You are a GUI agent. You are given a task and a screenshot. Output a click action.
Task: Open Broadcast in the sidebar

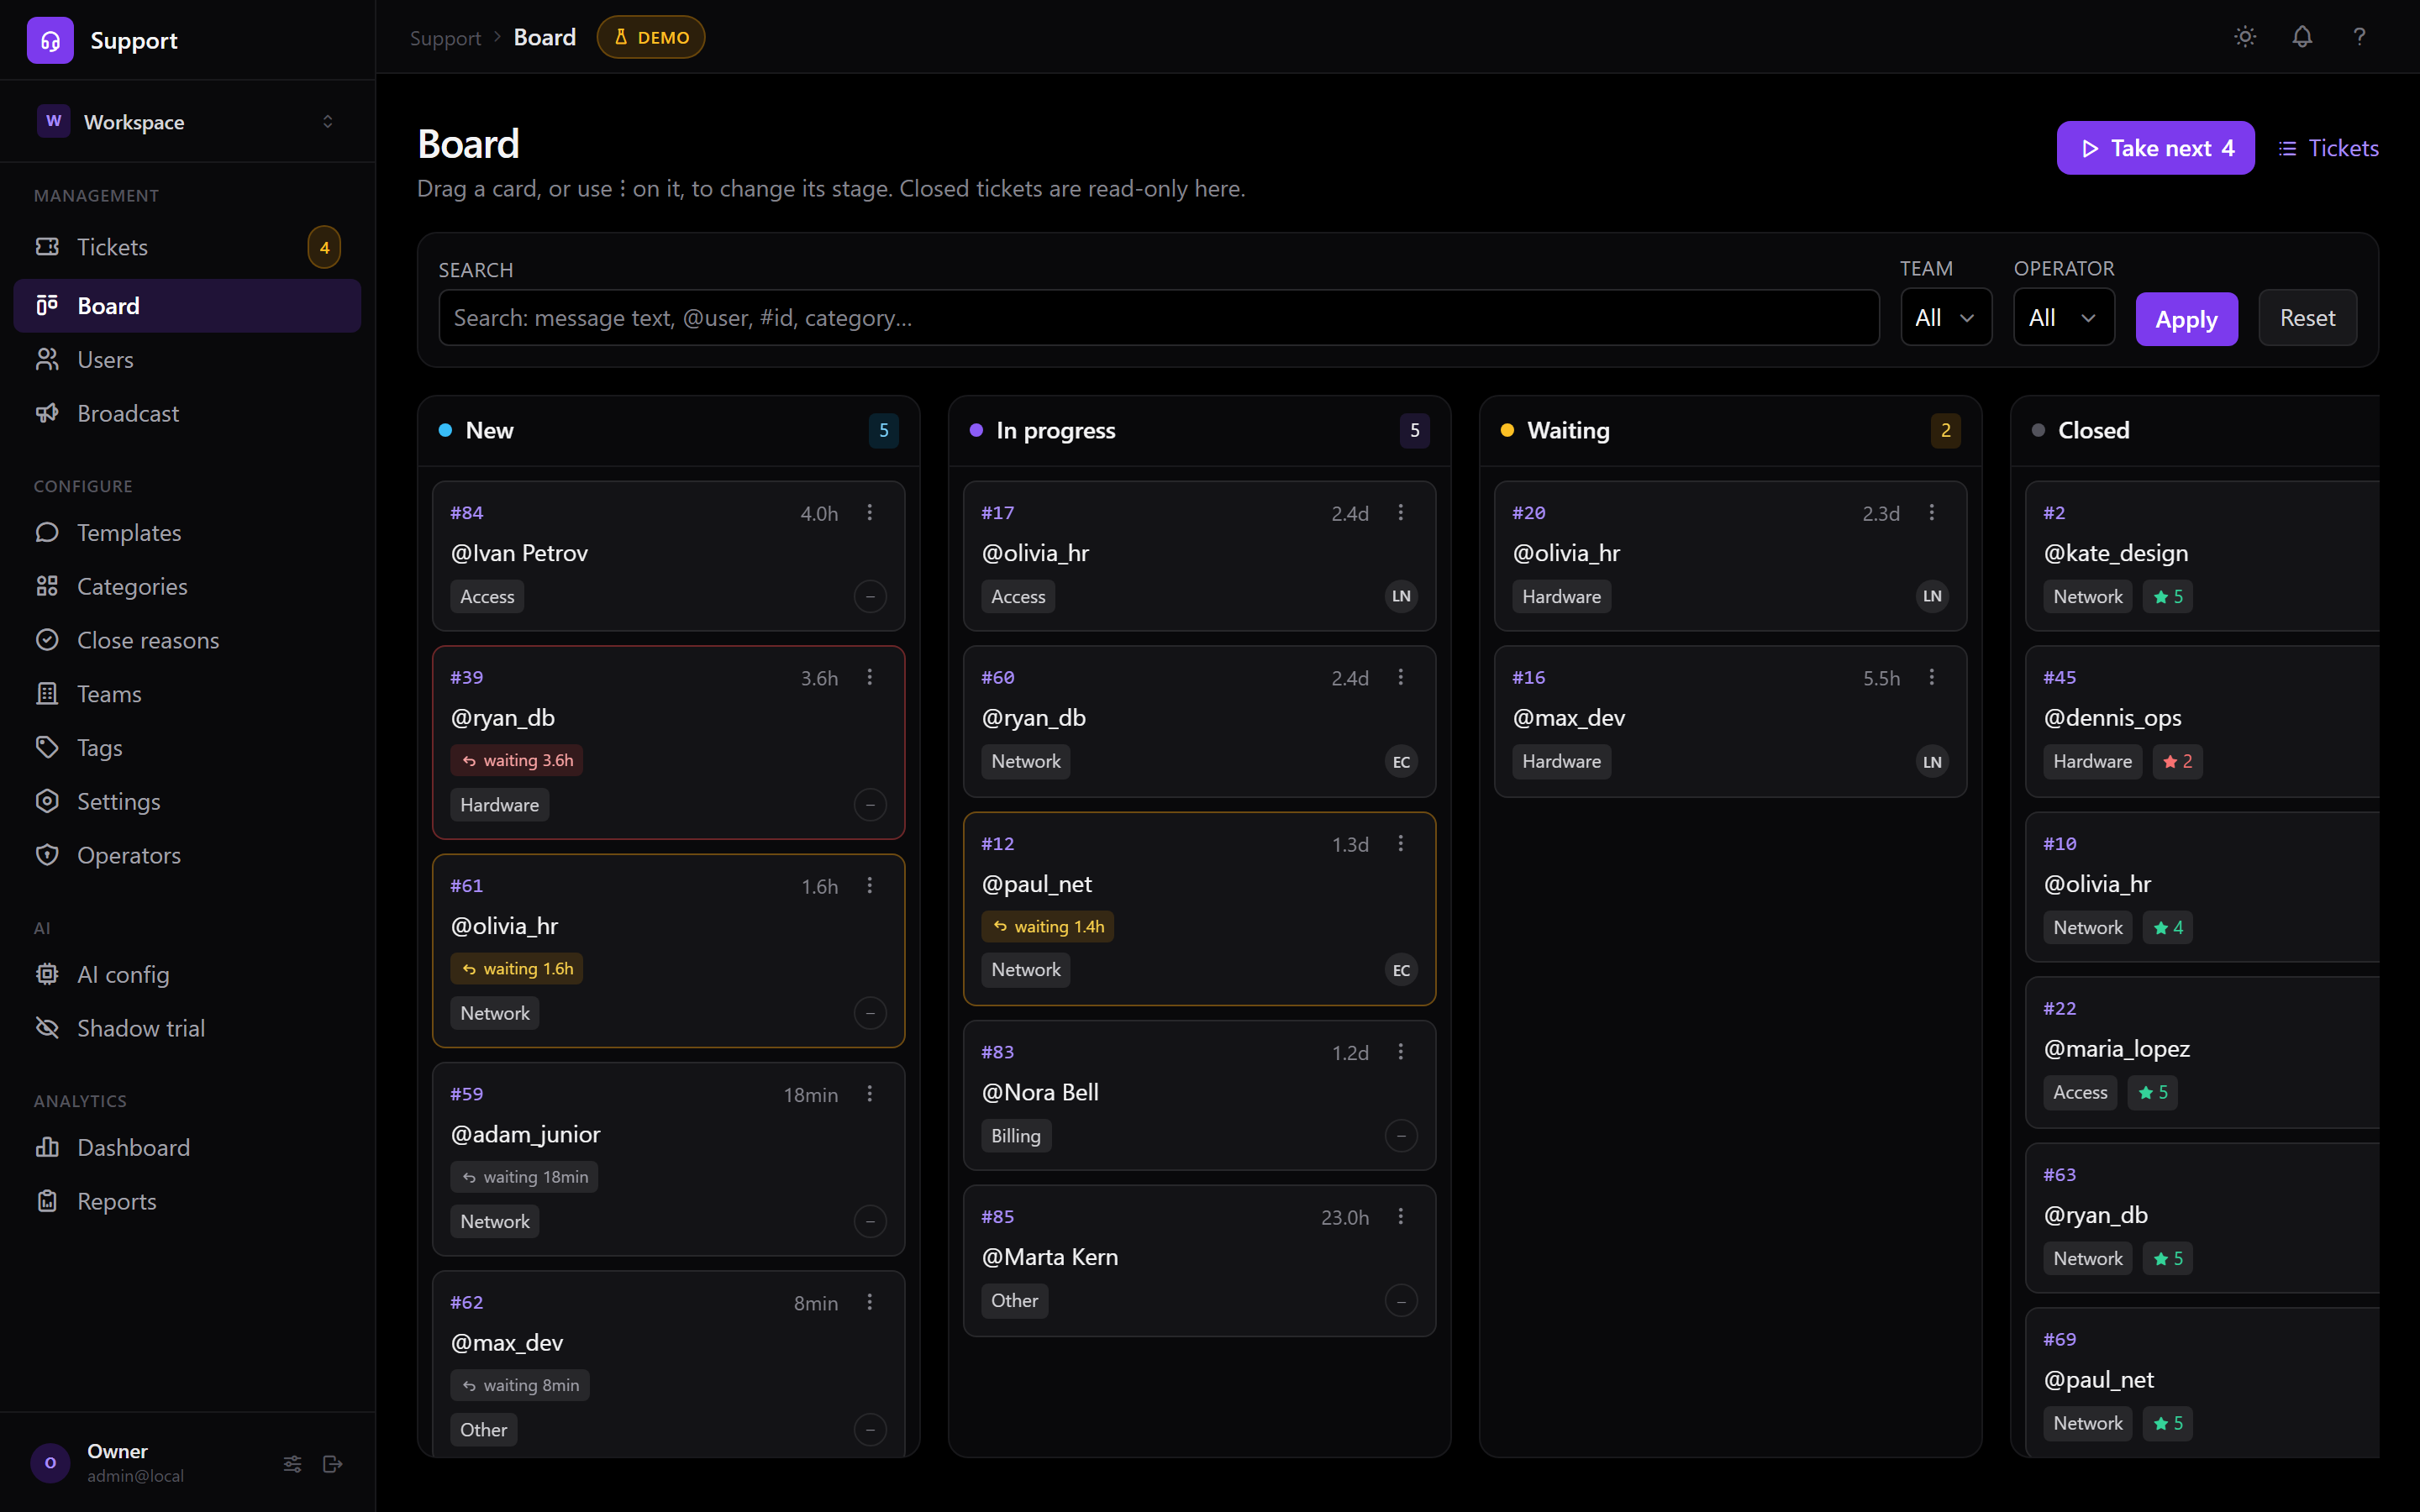click(x=187, y=414)
